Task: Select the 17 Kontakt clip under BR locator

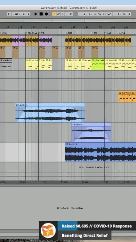Action: 95,52
